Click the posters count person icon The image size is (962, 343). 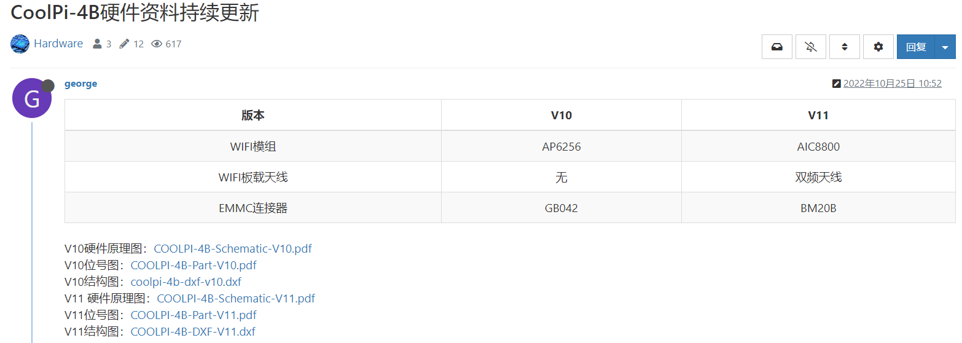pos(97,44)
